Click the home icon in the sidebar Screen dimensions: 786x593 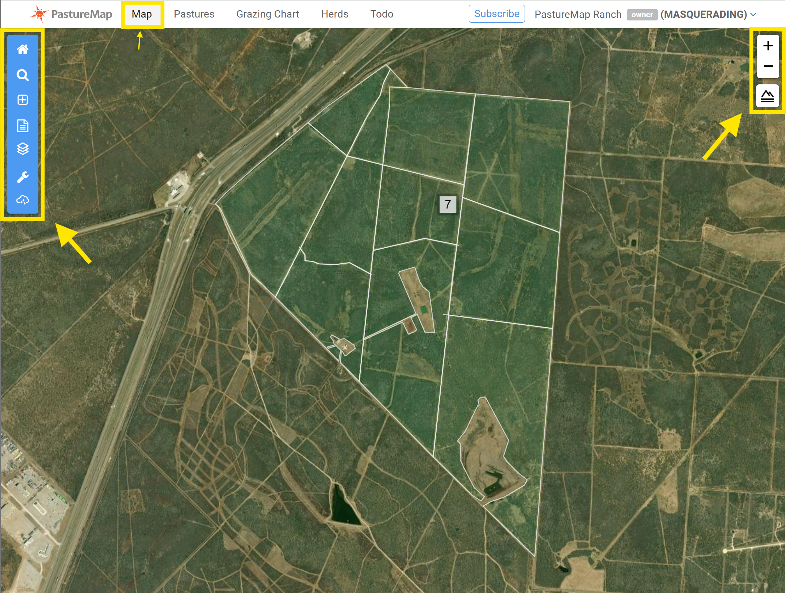click(23, 49)
